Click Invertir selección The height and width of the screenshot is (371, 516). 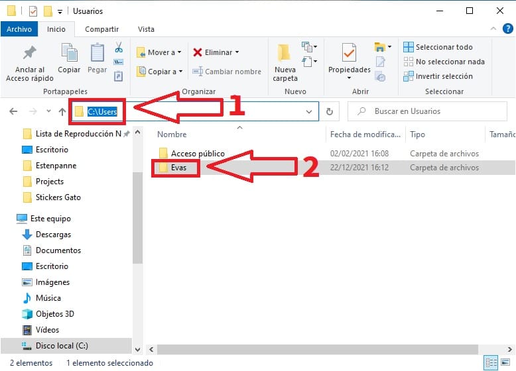tap(438, 76)
